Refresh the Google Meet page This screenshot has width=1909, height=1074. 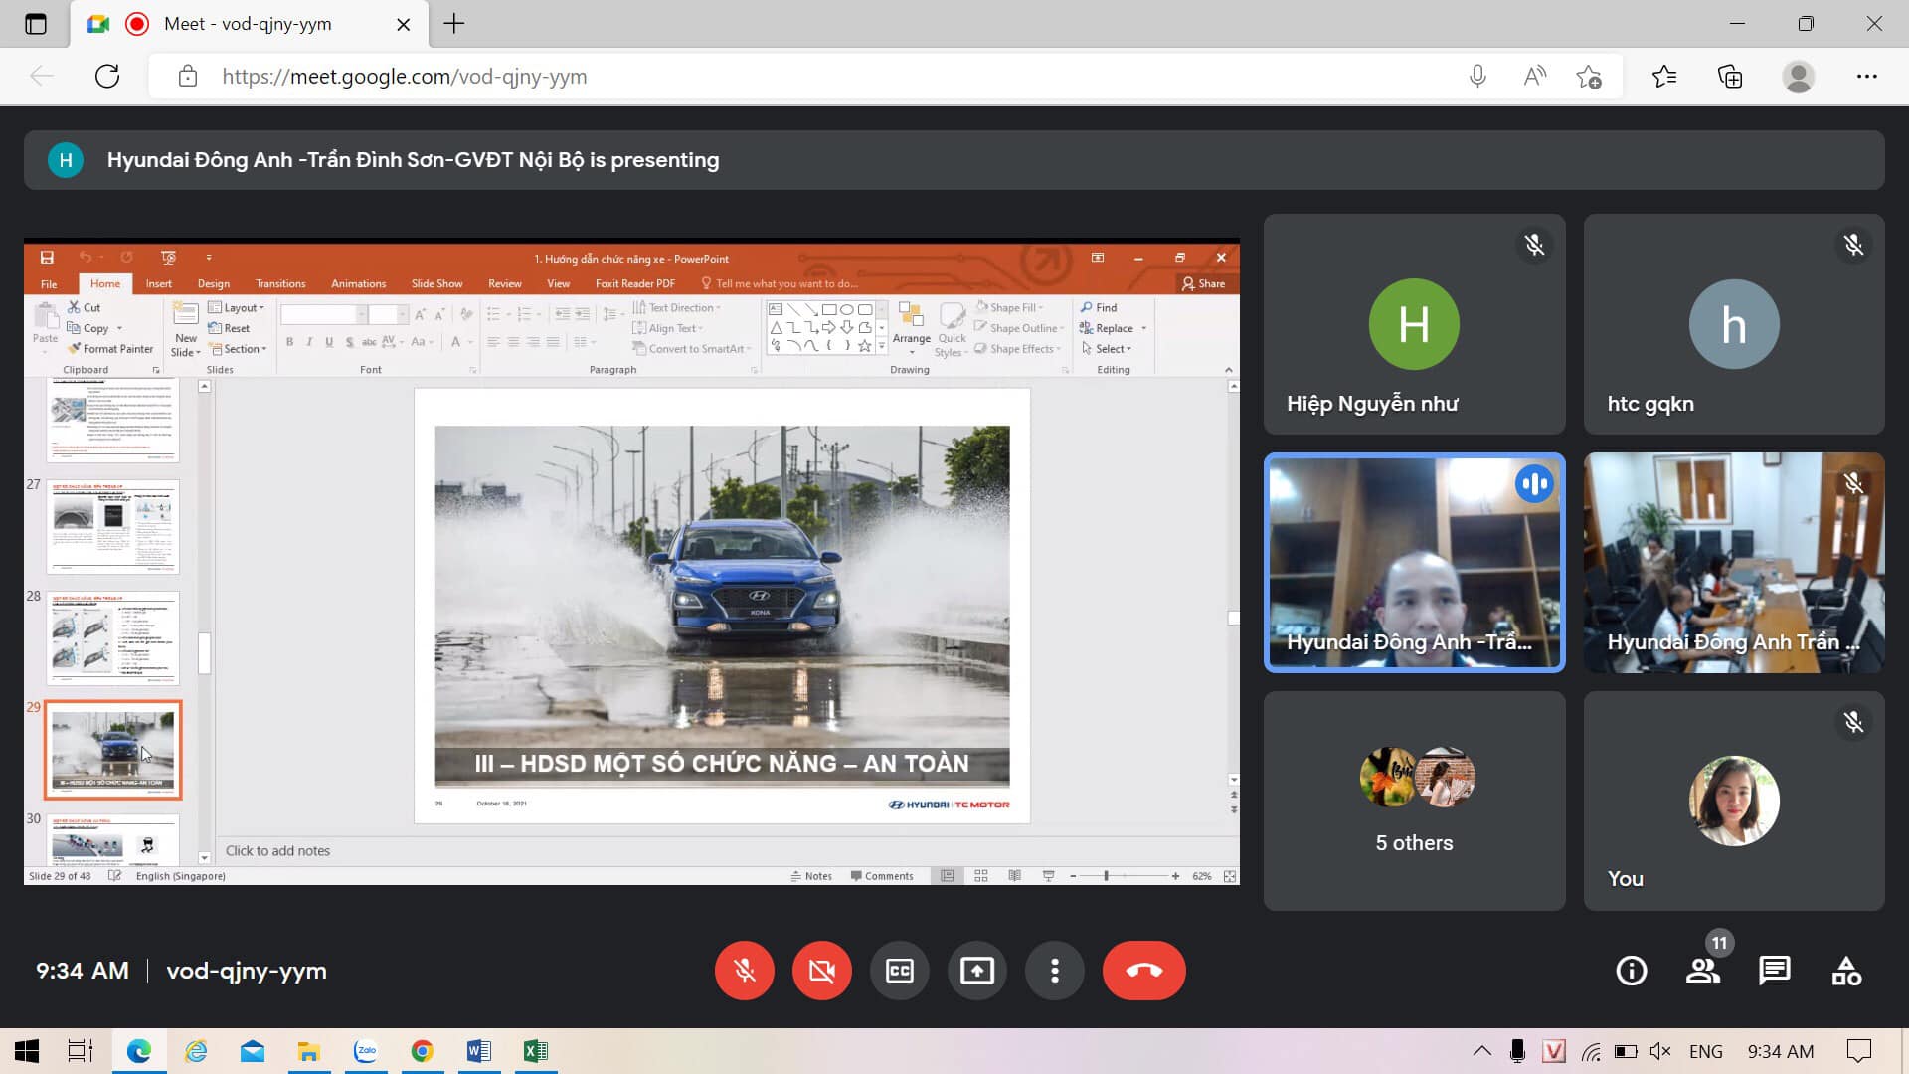[x=107, y=77]
